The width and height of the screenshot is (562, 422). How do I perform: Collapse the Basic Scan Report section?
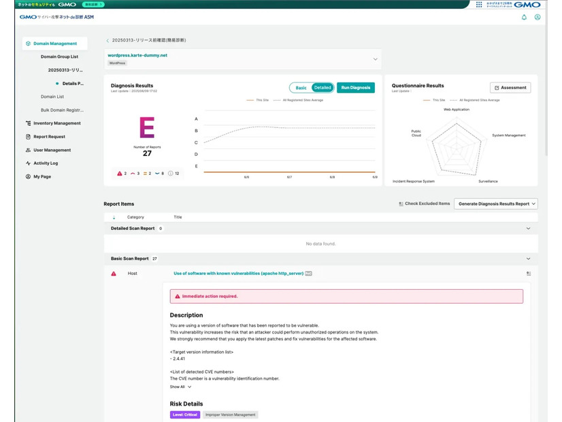point(528,259)
